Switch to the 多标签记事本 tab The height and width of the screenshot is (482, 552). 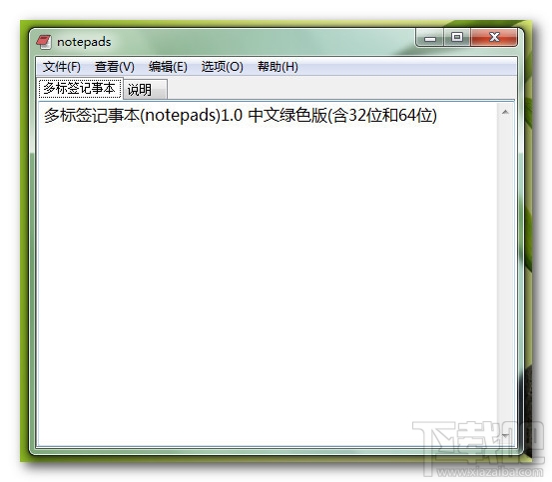80,88
